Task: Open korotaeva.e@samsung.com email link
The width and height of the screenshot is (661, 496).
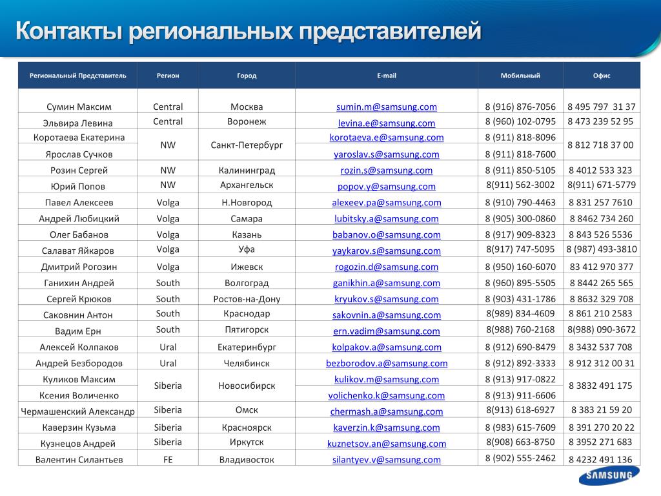Action: (387, 138)
